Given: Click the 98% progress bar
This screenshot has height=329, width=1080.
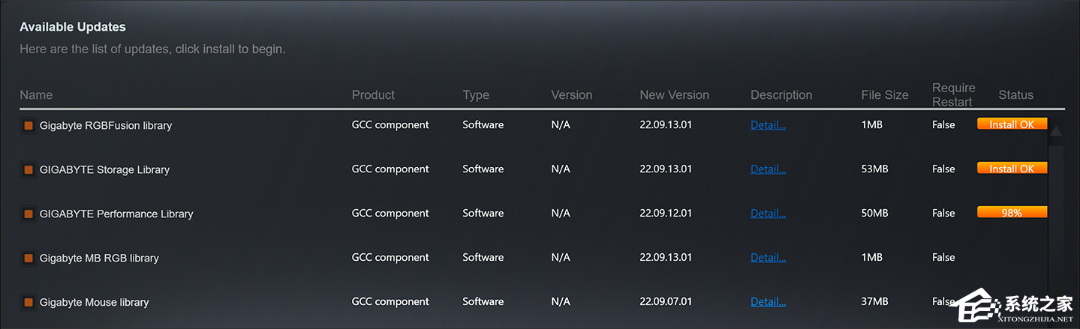Looking at the screenshot, I should (1011, 213).
